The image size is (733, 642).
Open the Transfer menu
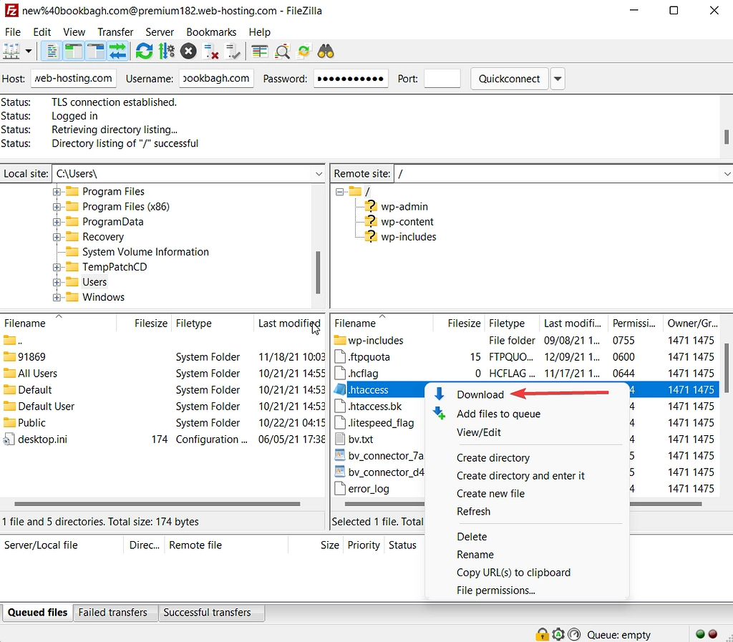point(115,32)
